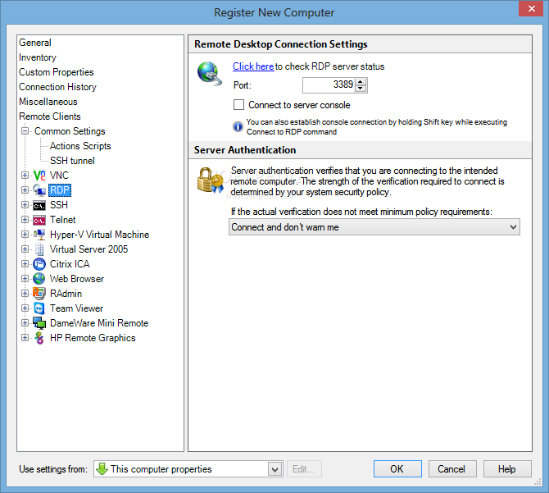Expand the Virtual Server 2005 node
This screenshot has height=493, width=549.
coord(25,249)
